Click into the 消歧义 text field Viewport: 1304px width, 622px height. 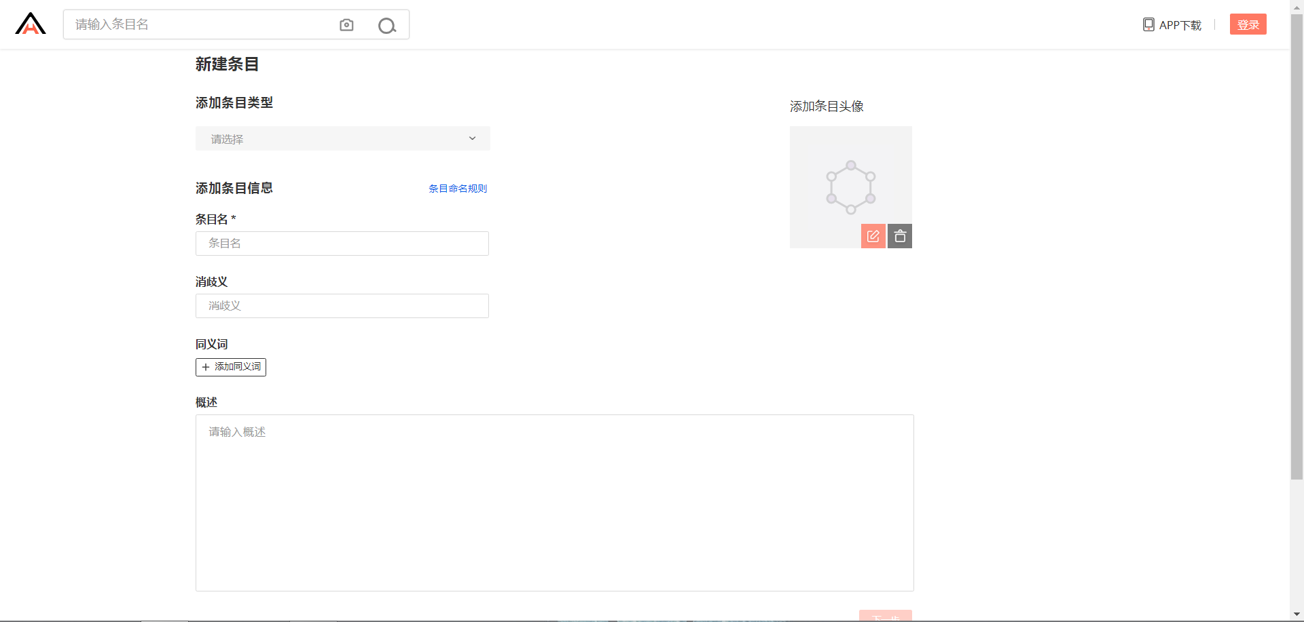342,306
